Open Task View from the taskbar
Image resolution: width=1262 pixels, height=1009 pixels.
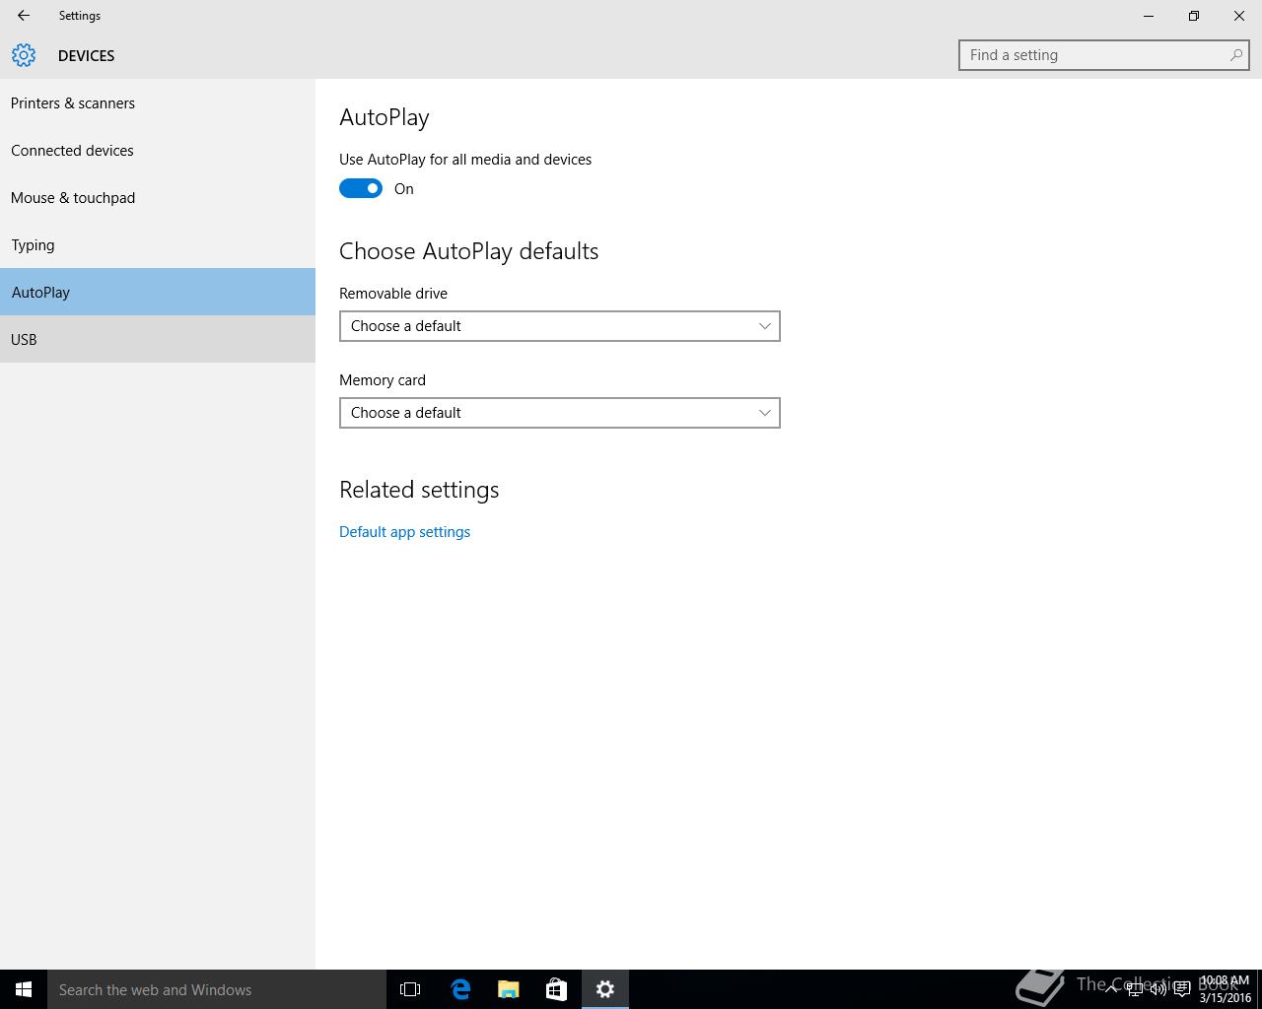pos(410,989)
